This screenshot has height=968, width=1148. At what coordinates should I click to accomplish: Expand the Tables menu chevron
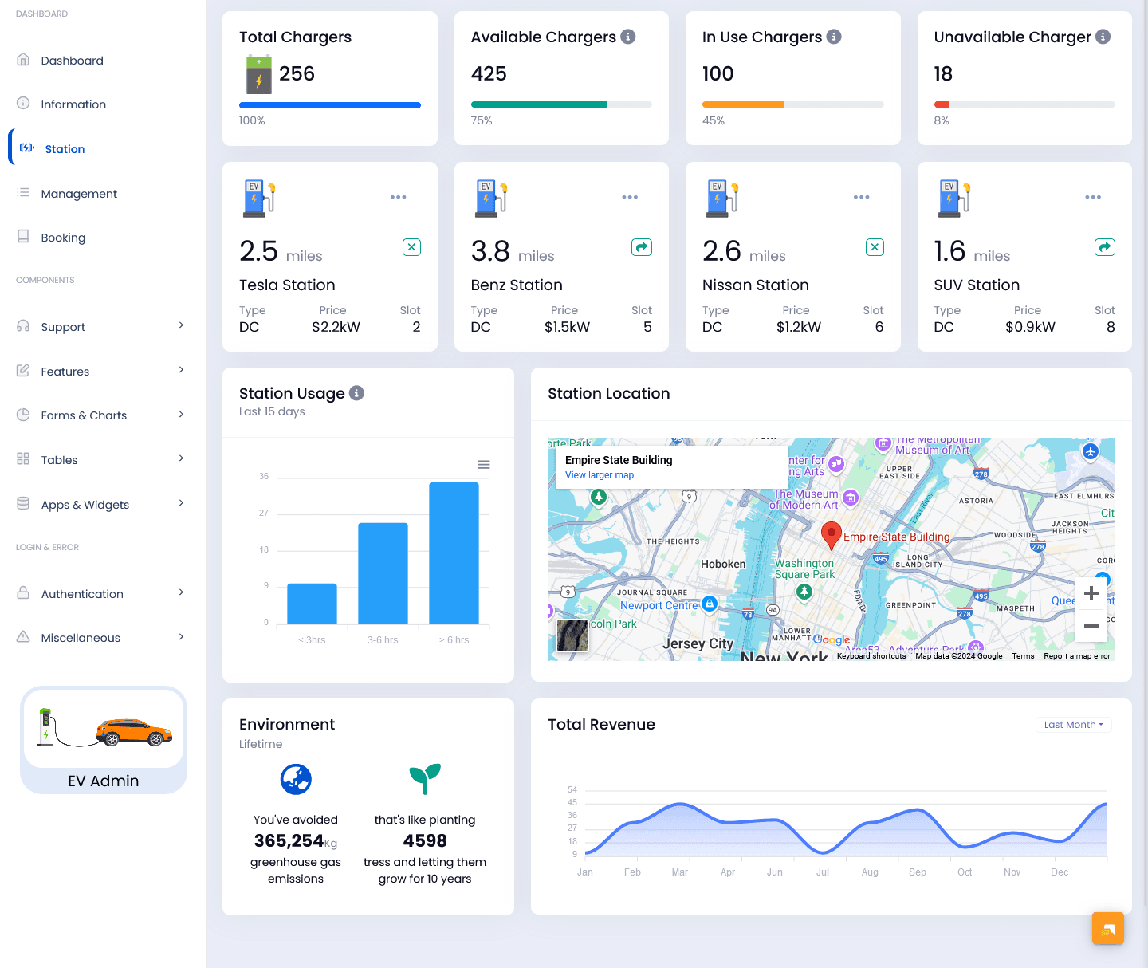coord(181,458)
